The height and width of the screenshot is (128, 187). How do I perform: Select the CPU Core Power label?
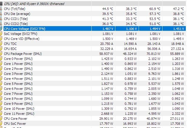(16, 119)
